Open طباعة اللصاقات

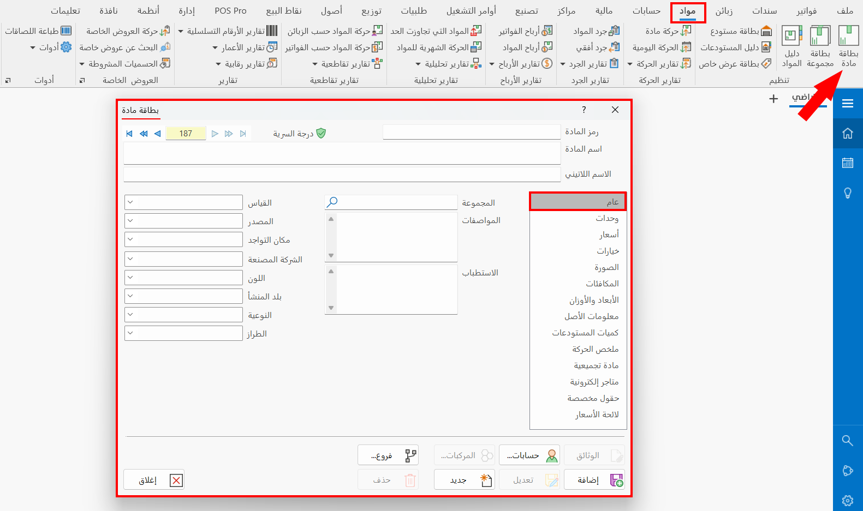click(x=38, y=31)
